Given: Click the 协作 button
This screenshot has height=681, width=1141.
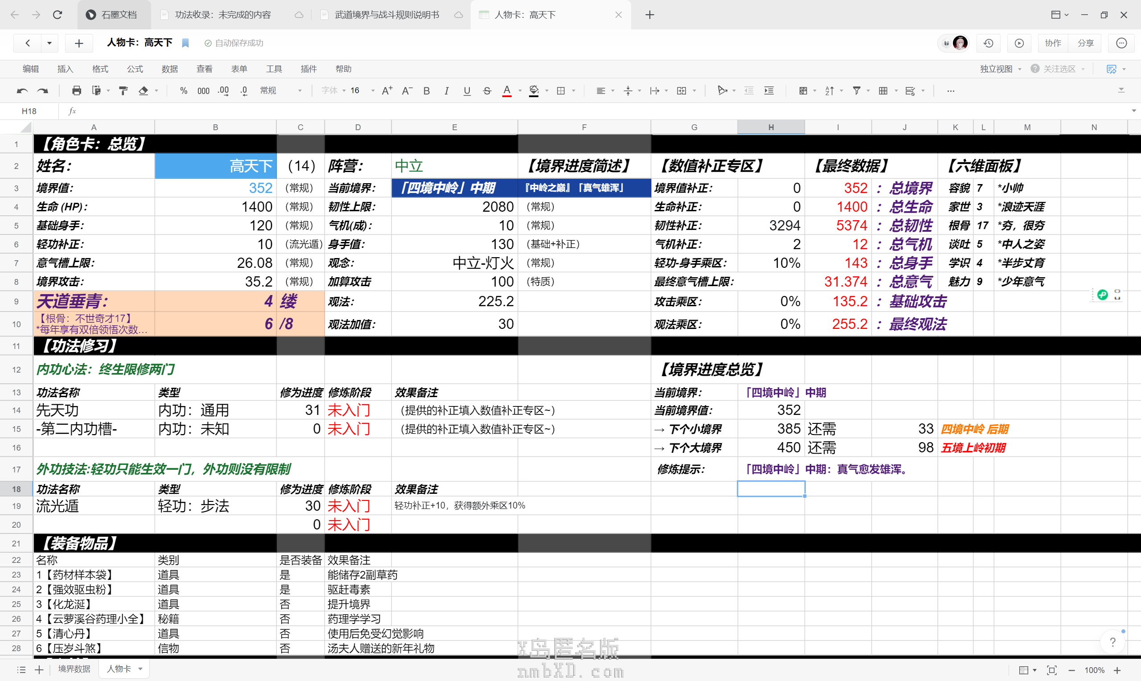Looking at the screenshot, I should tap(1052, 43).
